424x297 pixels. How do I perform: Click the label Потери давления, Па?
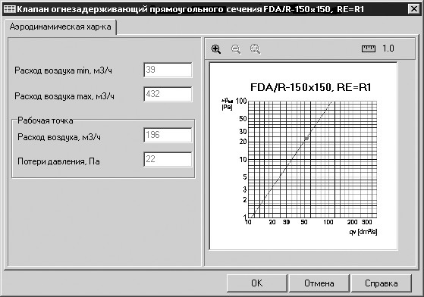(x=58, y=161)
